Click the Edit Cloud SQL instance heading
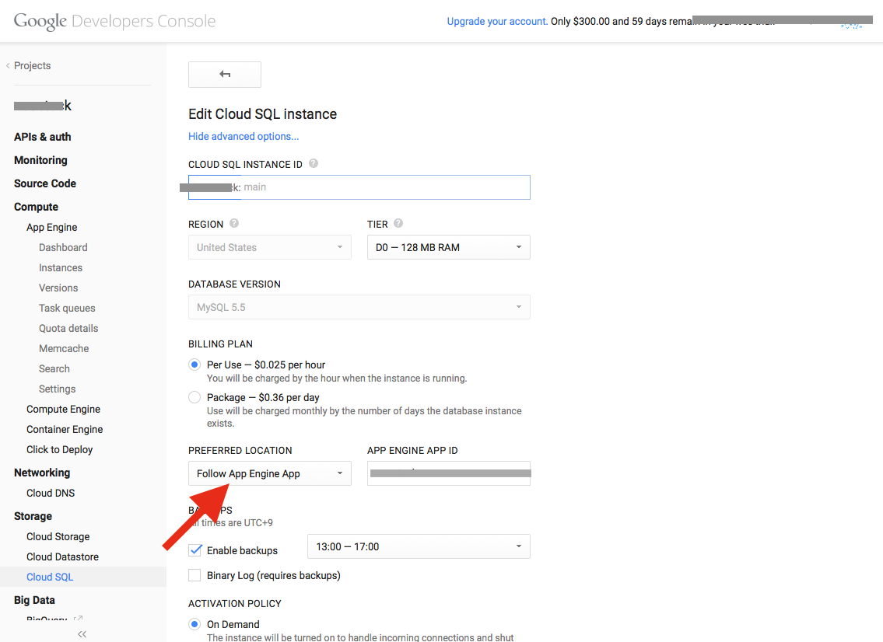The width and height of the screenshot is (883, 642). click(x=262, y=114)
